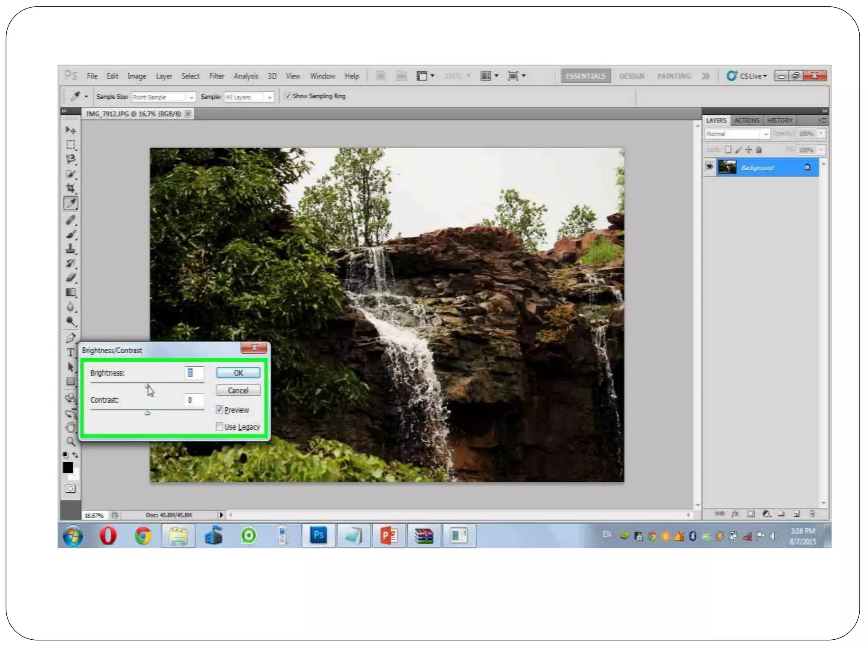Select the Crop tool
Screen dimensions: 866x649
pos(71,188)
